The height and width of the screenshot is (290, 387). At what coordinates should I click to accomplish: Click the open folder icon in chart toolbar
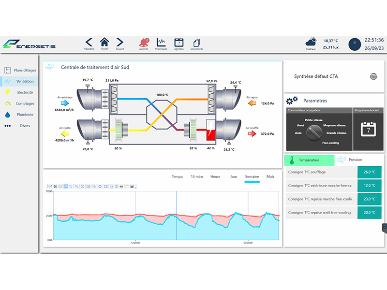tap(127, 187)
